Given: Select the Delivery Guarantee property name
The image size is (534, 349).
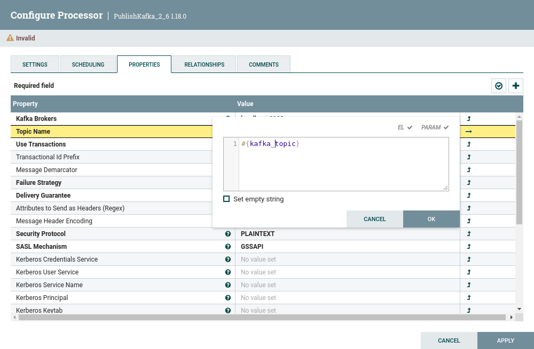Looking at the screenshot, I should (x=43, y=196).
